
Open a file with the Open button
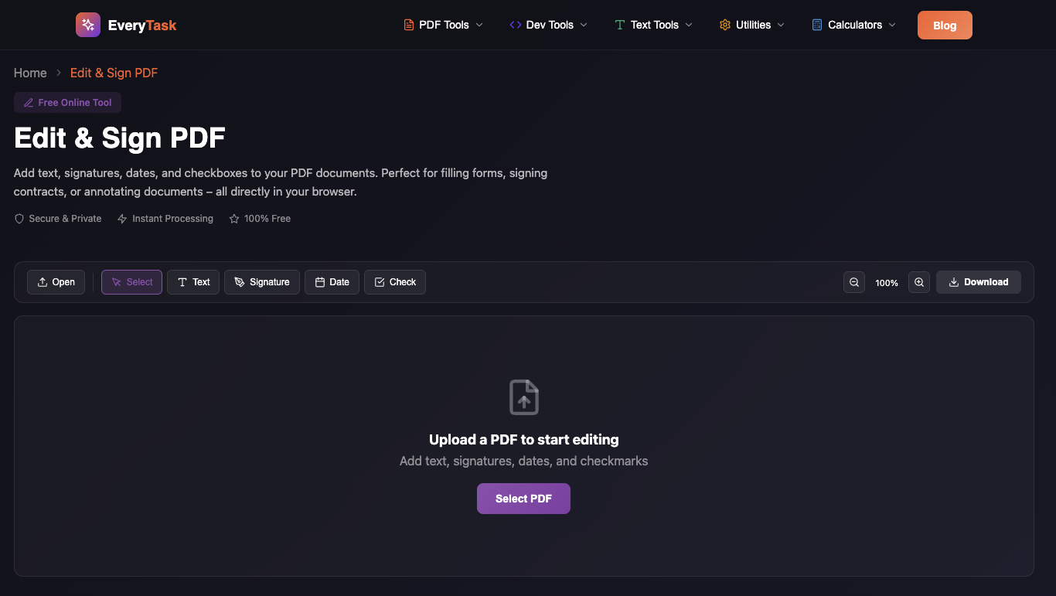tap(56, 282)
